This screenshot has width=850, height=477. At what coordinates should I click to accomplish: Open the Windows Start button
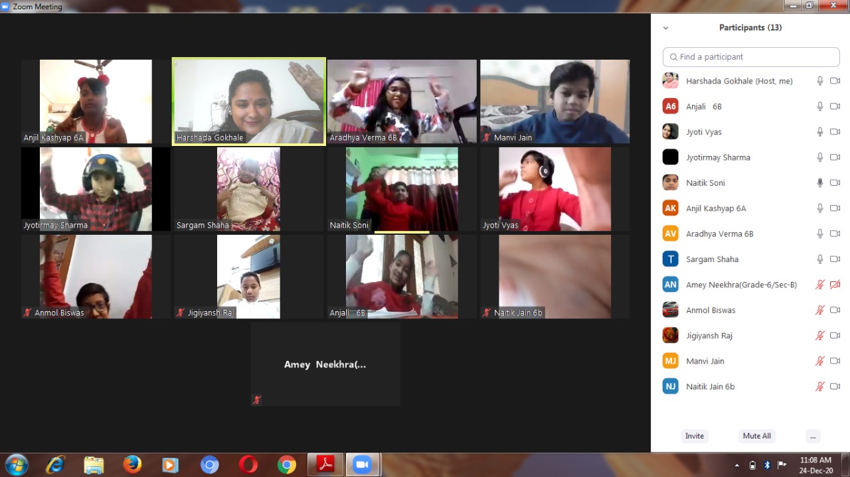[x=17, y=465]
